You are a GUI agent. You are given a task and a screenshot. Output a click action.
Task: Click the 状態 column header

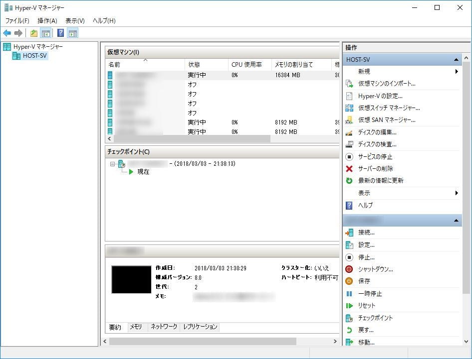pos(207,65)
